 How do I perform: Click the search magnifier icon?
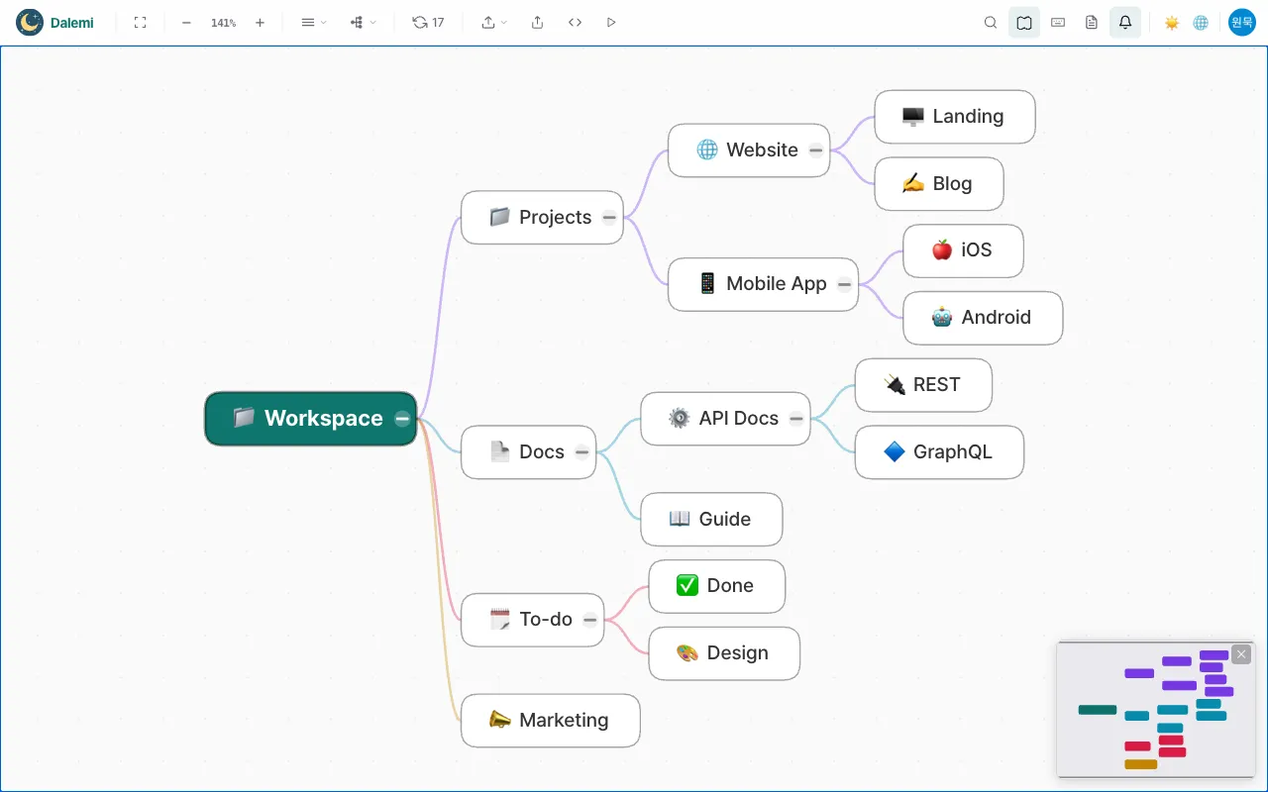991,22
